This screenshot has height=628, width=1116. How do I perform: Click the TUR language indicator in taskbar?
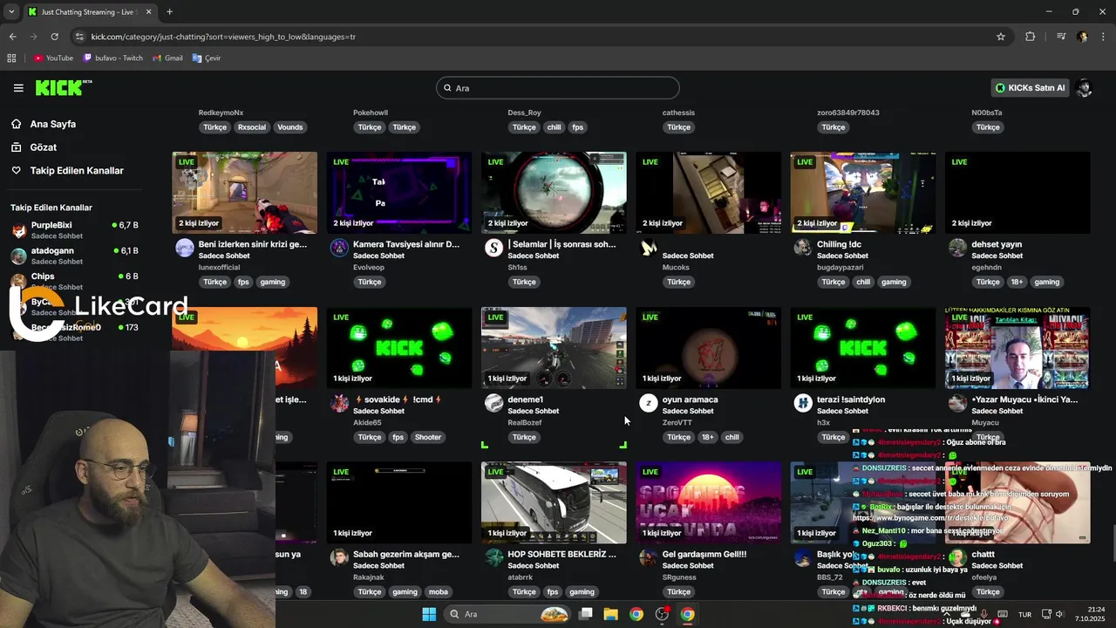pyautogui.click(x=1025, y=614)
